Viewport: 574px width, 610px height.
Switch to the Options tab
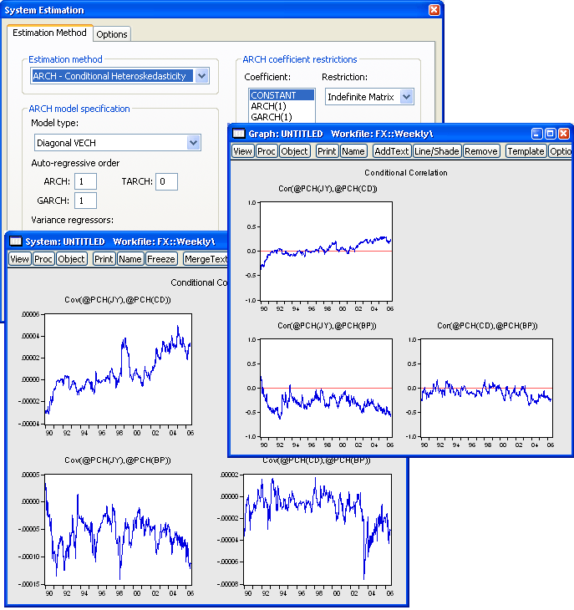(x=111, y=34)
